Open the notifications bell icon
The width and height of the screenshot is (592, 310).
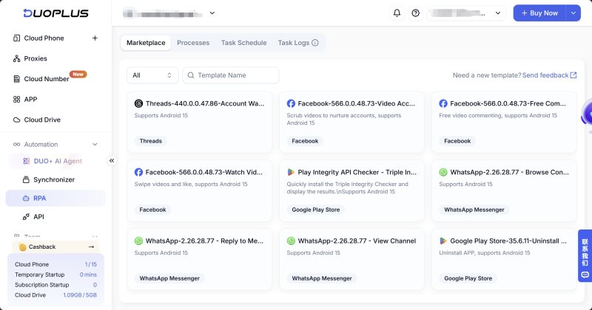point(397,13)
